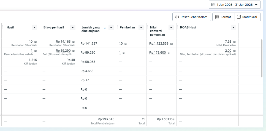The width and height of the screenshot is (266, 131).
Task: Click the Rp 1.122.539 conversion value
Action: pos(159,43)
